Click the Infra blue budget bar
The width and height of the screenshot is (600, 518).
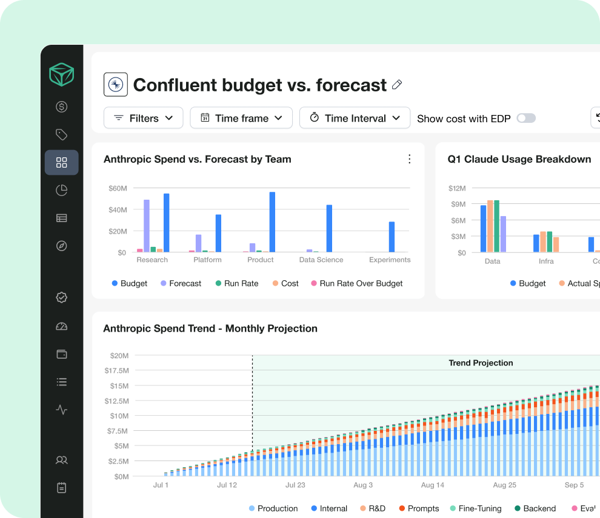coord(536,243)
